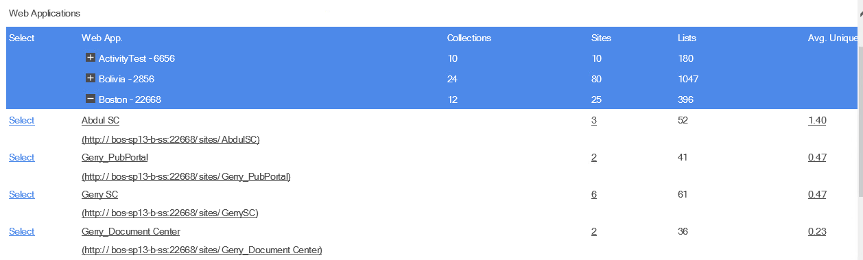Expand the ActivityTest - 6656 web app
The image size is (863, 260).
(90, 58)
